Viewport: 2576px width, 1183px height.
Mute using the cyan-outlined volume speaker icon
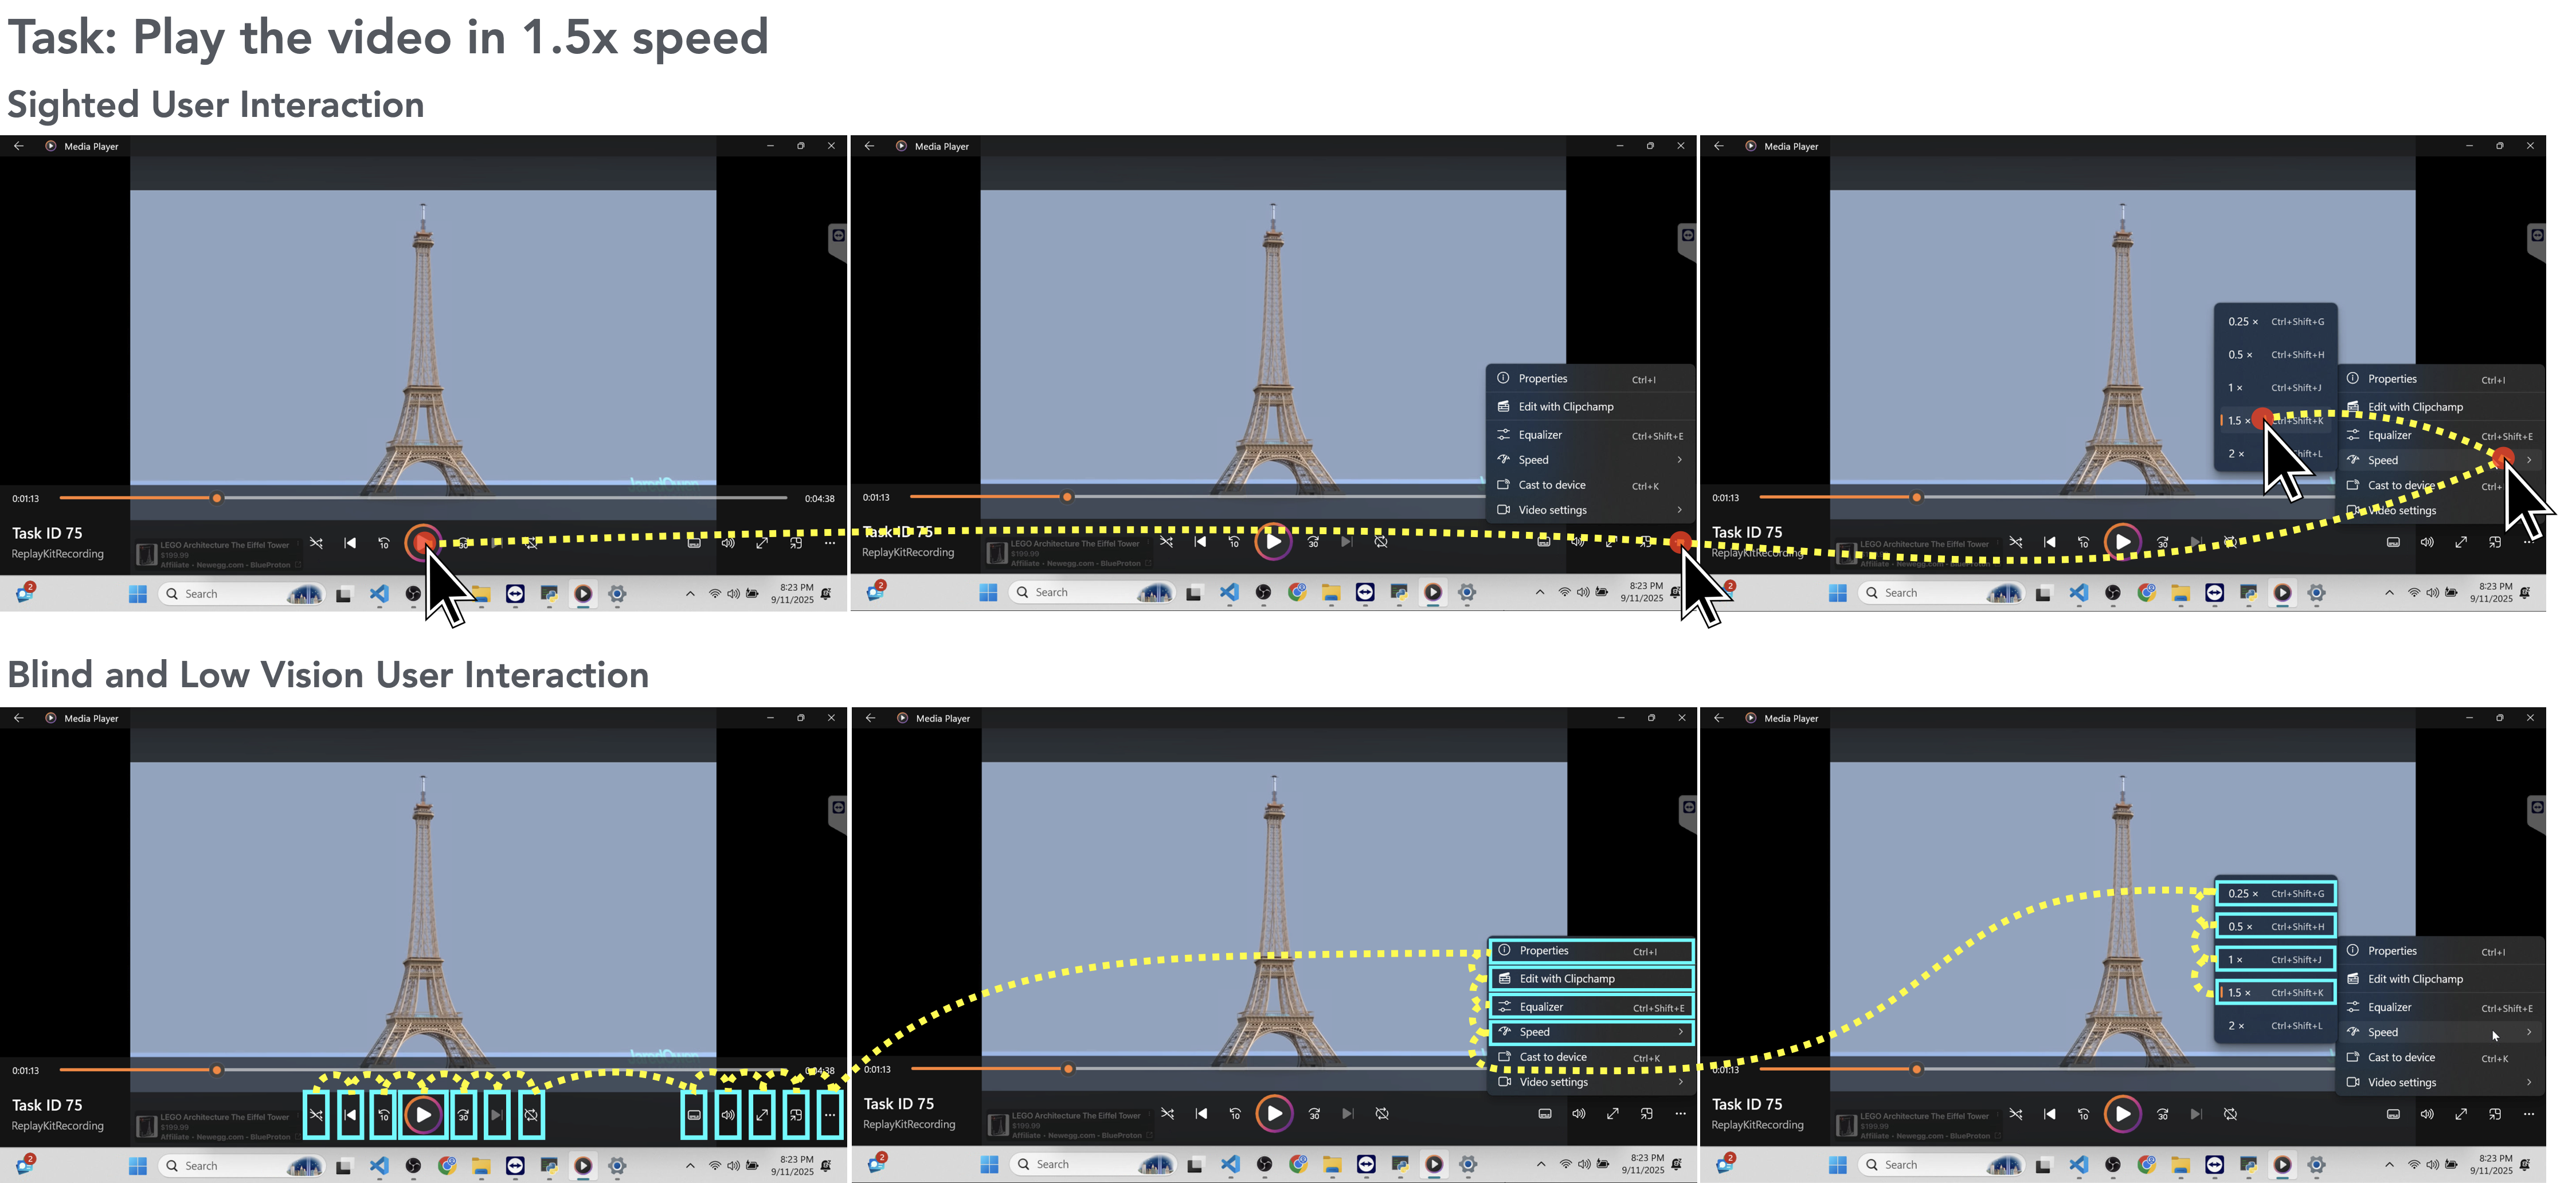point(728,1115)
